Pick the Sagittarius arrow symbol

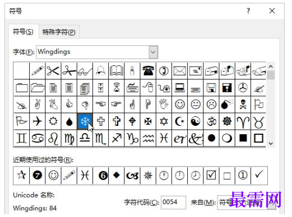[117, 138]
